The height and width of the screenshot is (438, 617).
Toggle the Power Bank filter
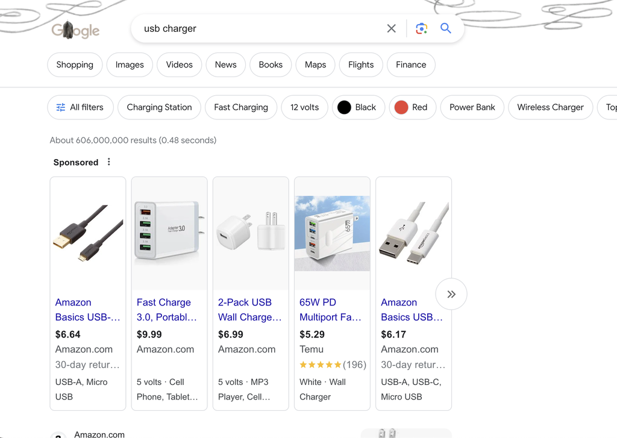click(472, 107)
